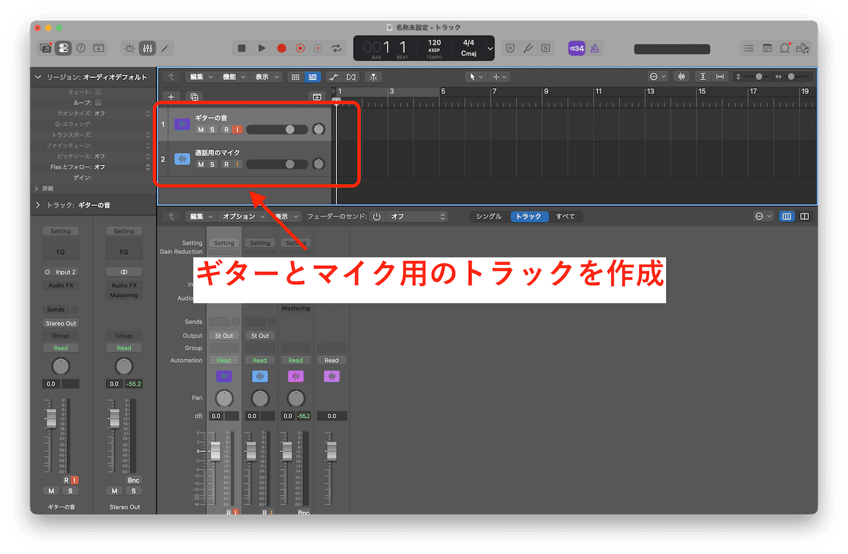
Task: Switch the mixer to narrow channel strips
Action: pos(787,216)
